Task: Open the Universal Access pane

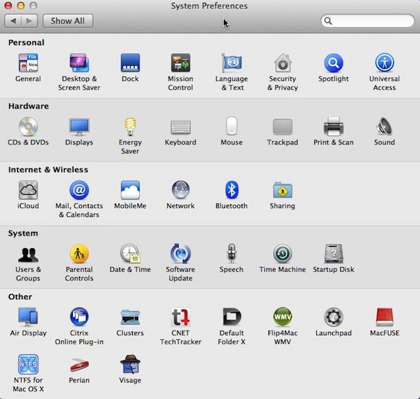Action: coord(385,64)
